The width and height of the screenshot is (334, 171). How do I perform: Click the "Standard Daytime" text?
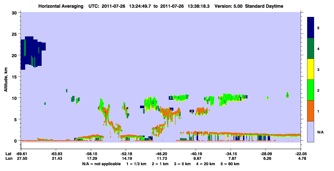[x=264, y=6]
